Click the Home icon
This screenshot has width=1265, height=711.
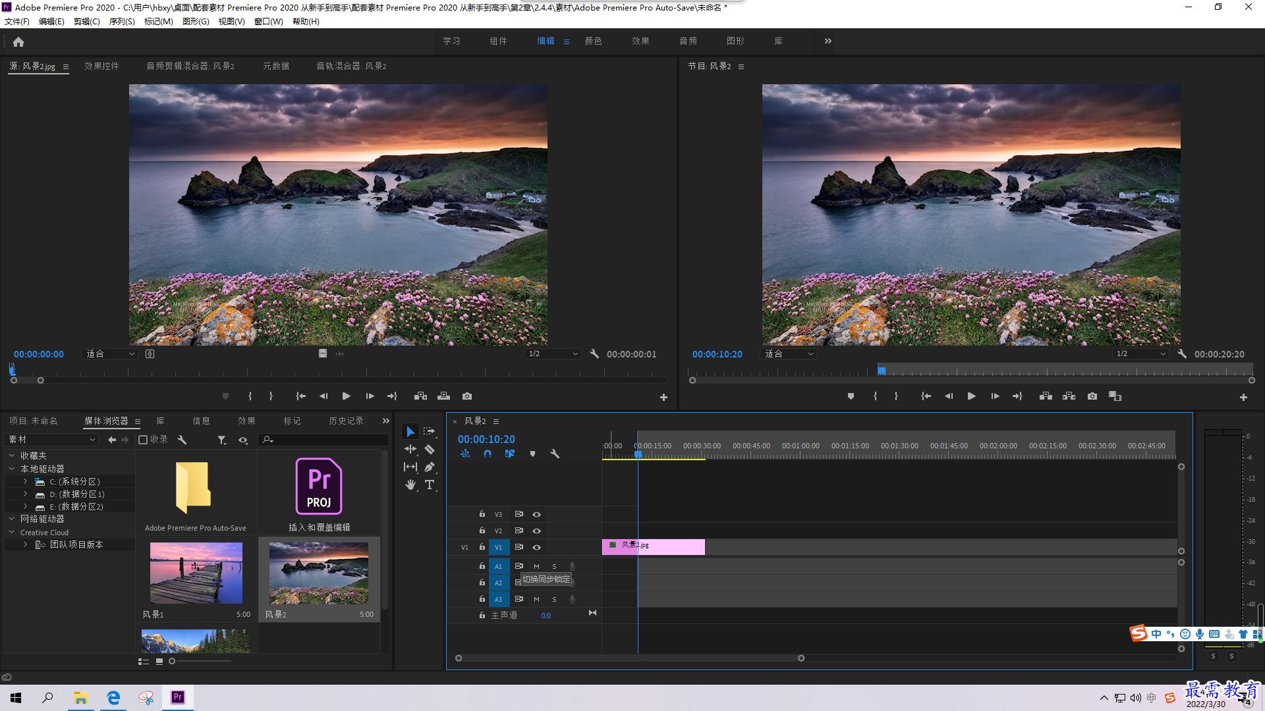tap(18, 41)
